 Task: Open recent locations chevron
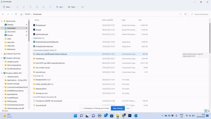12,14
